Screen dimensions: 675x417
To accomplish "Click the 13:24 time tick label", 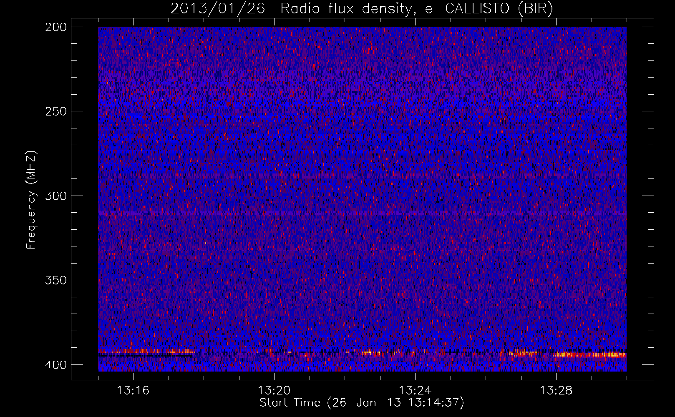I will (415, 391).
